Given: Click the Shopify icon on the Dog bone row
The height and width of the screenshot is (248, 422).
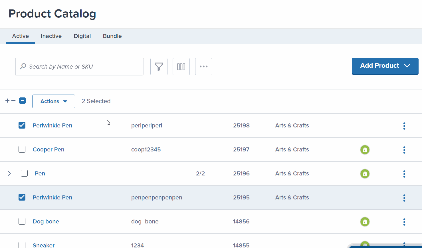Looking at the screenshot, I should pyautogui.click(x=365, y=222).
